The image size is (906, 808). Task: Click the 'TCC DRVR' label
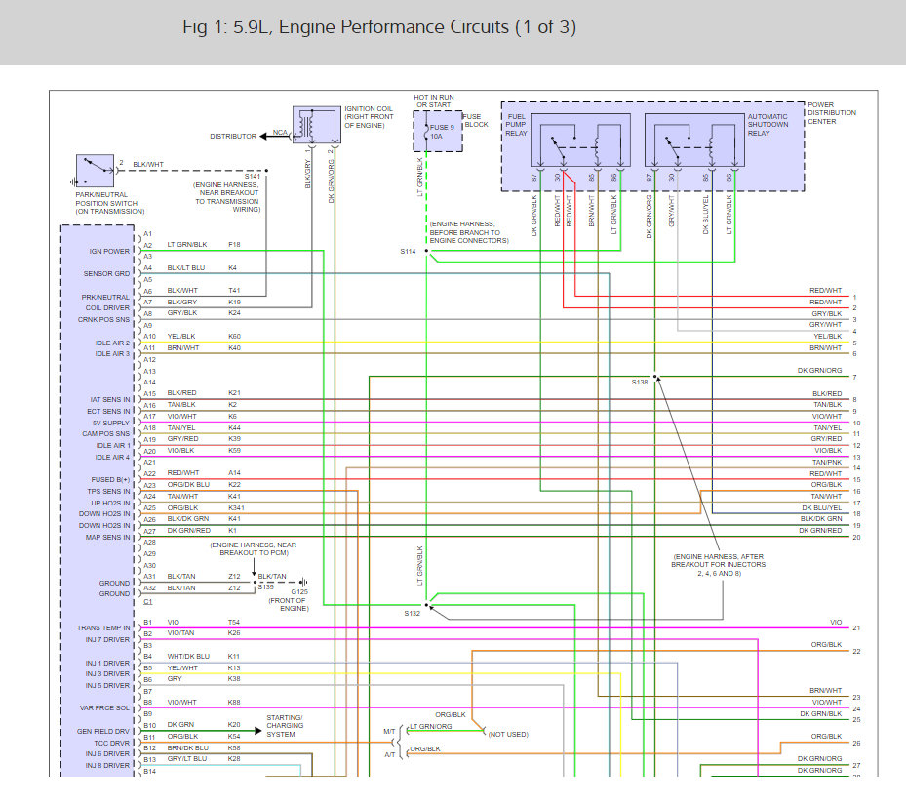[x=112, y=744]
